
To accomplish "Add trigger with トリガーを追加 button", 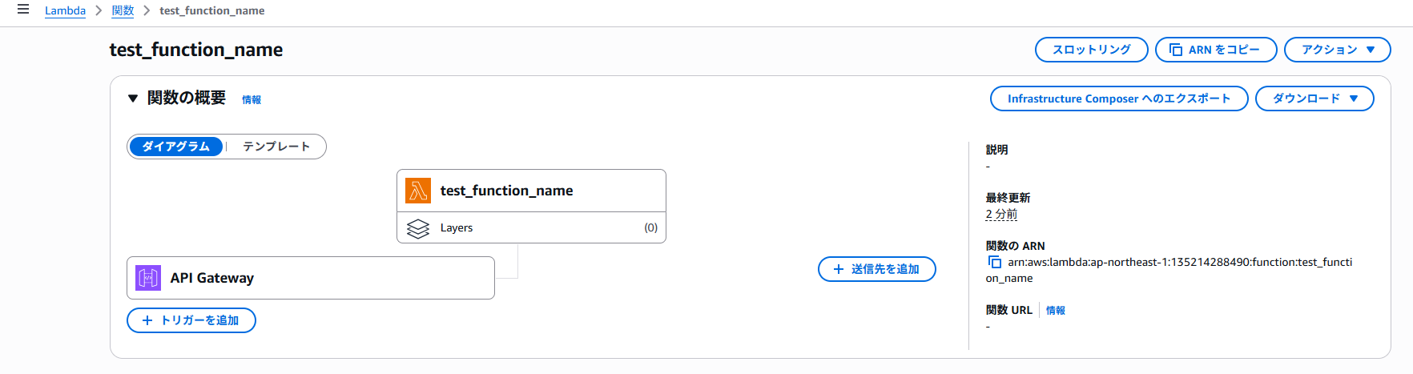I will pyautogui.click(x=191, y=320).
